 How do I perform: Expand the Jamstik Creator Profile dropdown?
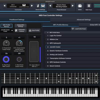coord(7,30)
